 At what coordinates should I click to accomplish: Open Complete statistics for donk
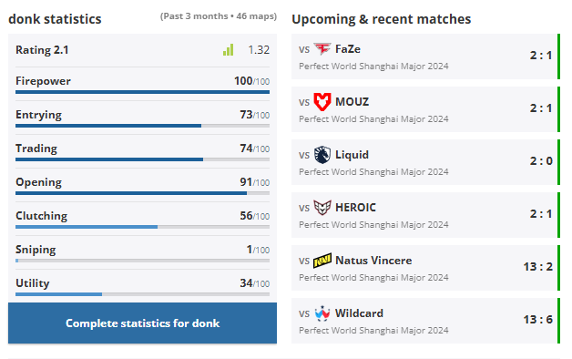pos(142,323)
